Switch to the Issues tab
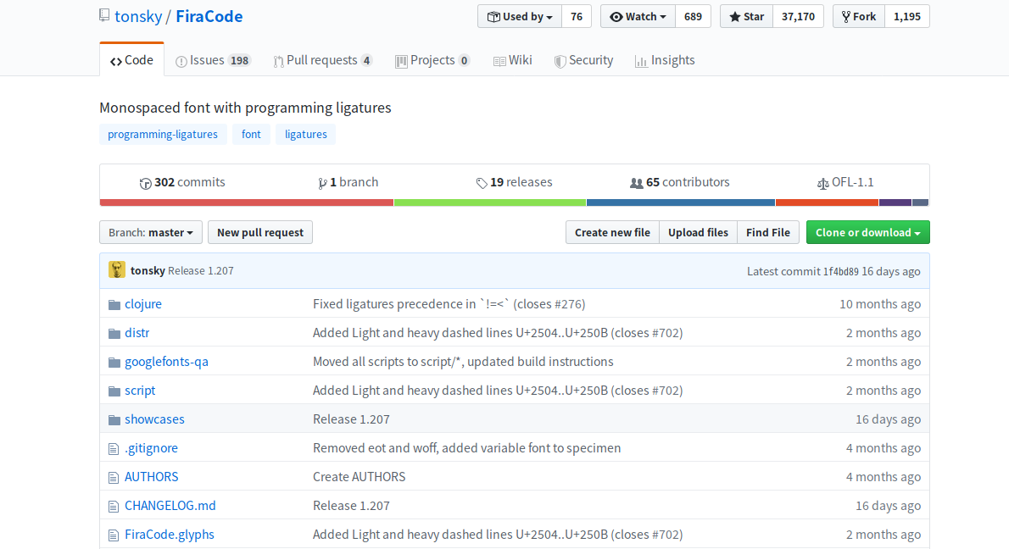This screenshot has width=1009, height=549. tap(212, 60)
